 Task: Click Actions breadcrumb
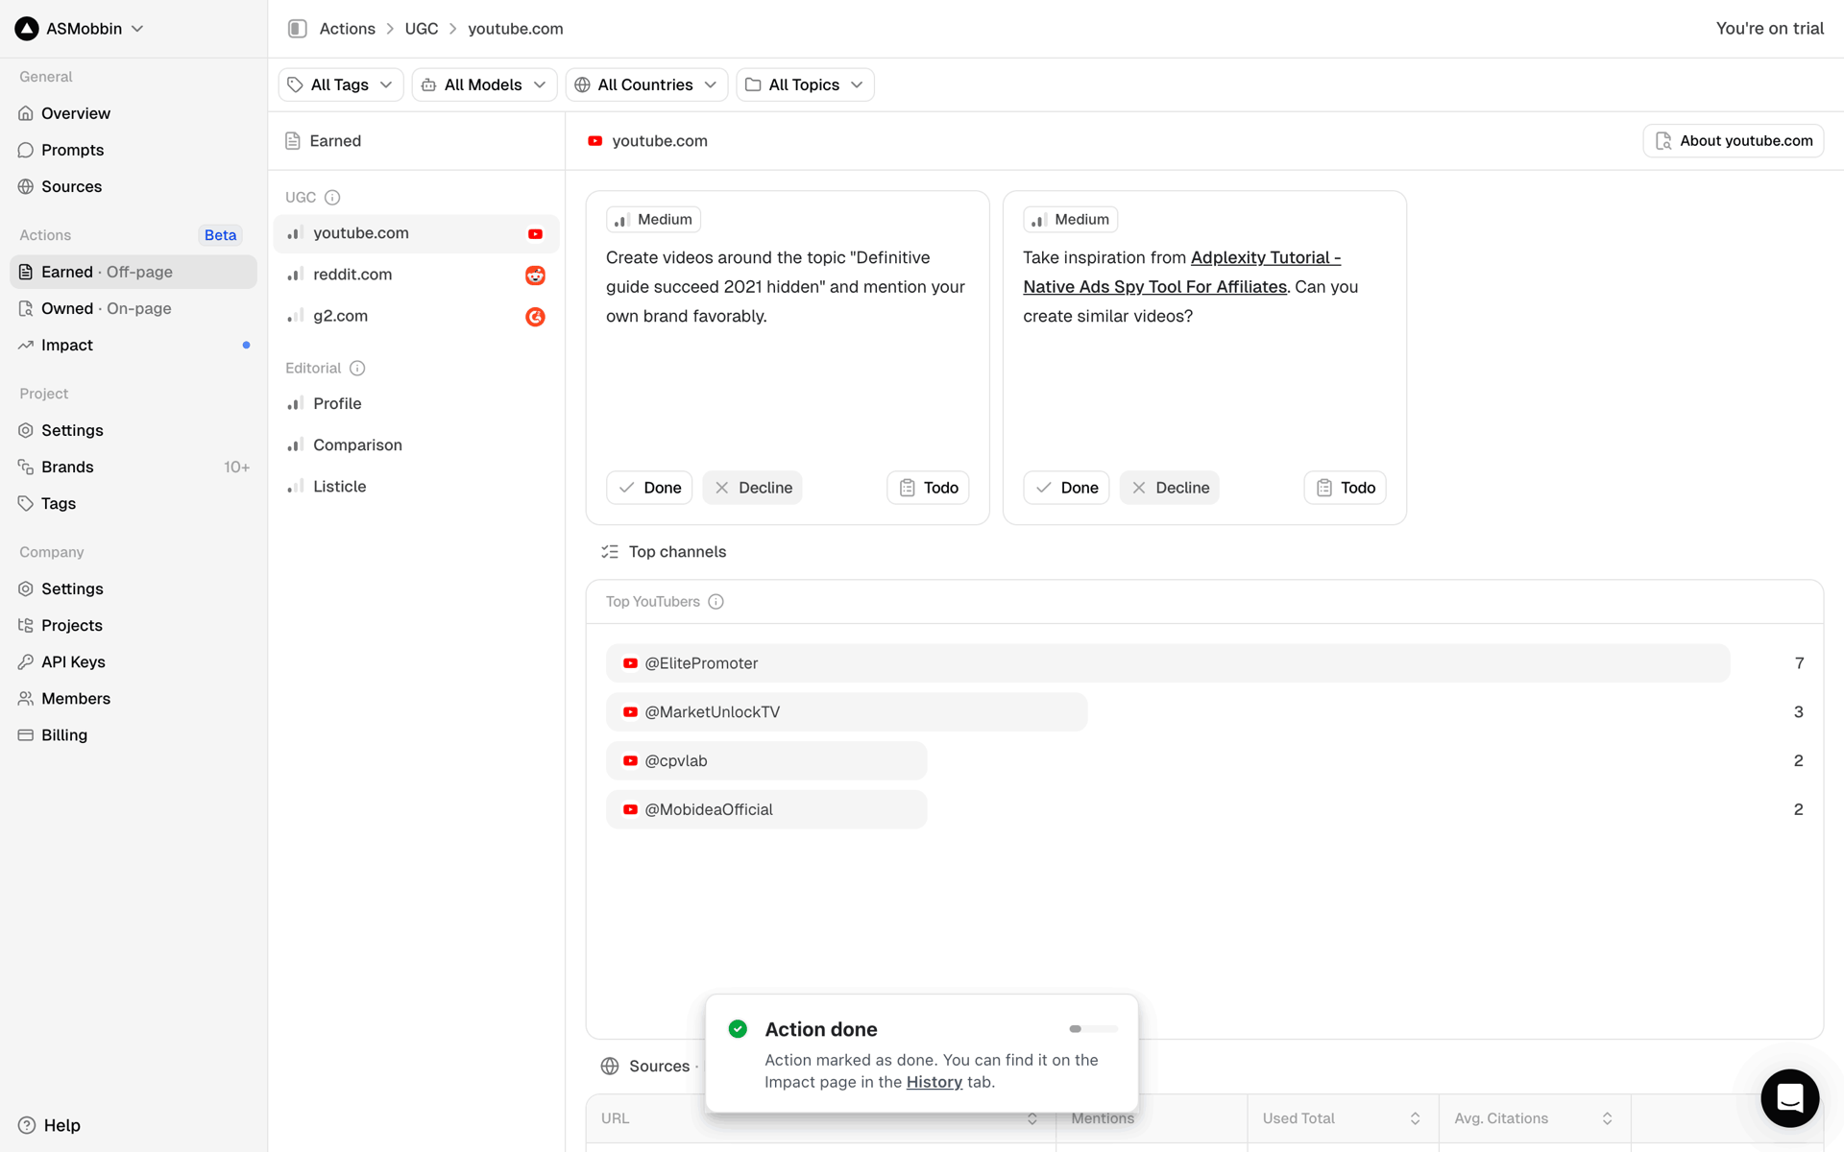pos(348,29)
